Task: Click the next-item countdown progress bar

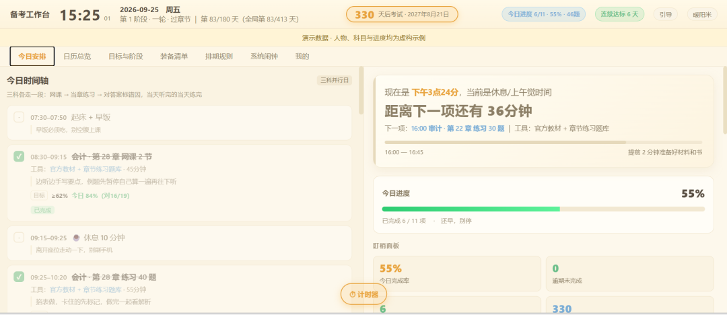Action: 543,143
